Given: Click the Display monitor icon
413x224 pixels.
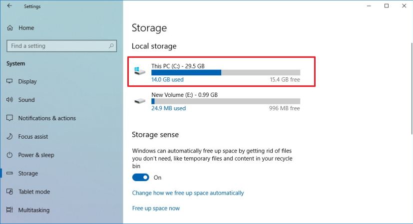Looking at the screenshot, I should (x=10, y=81).
